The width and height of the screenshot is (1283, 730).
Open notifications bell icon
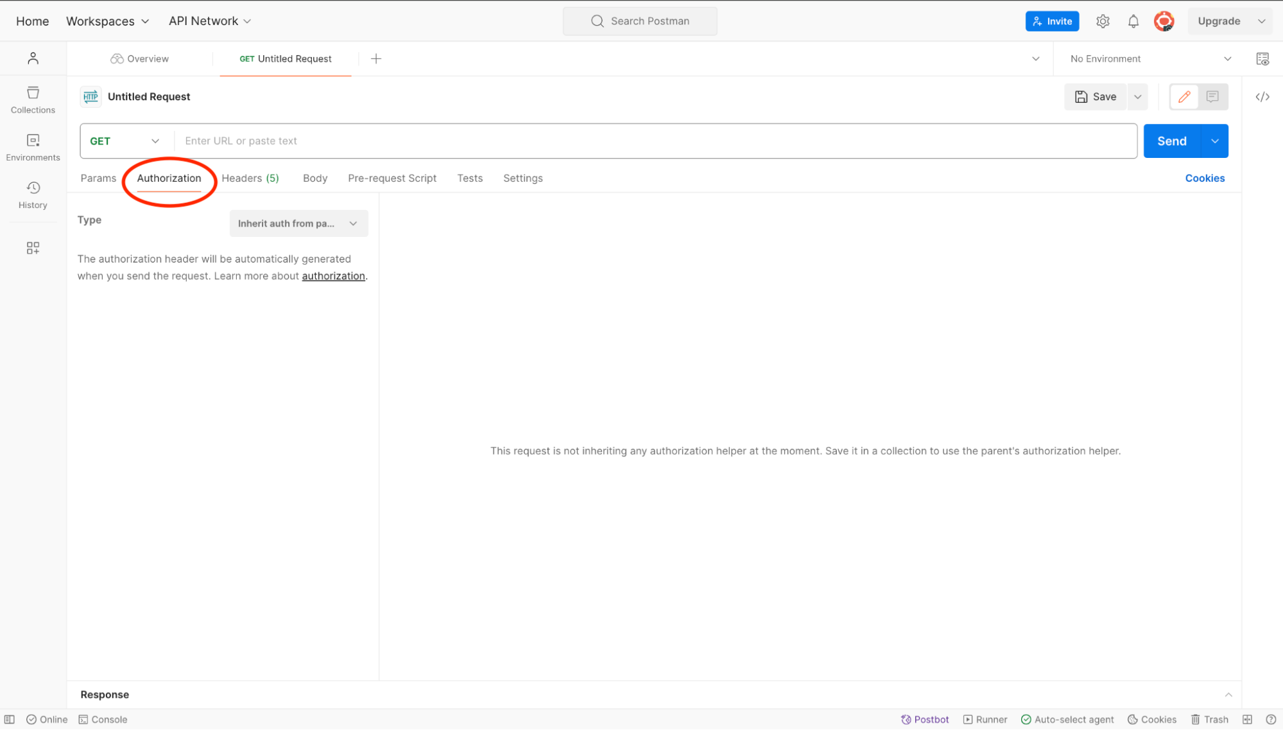point(1133,21)
